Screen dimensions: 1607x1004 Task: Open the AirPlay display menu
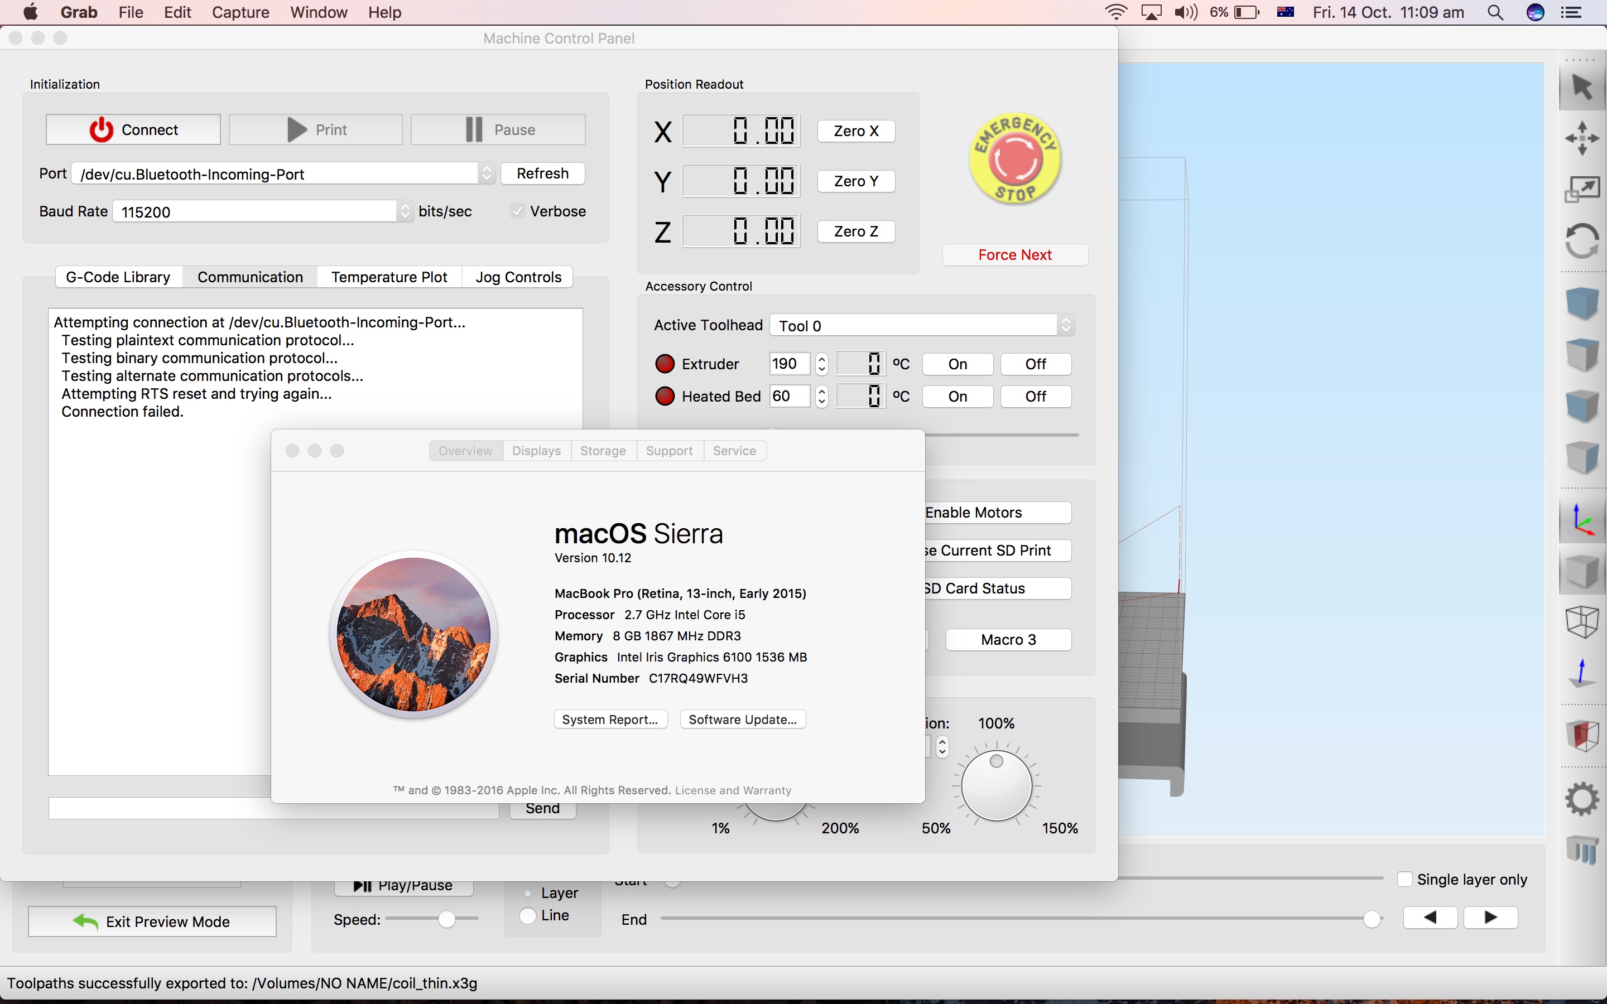click(1152, 12)
